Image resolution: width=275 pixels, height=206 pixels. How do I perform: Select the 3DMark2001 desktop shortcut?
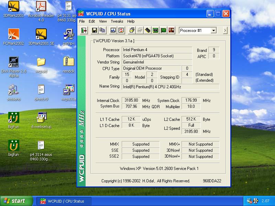pyautogui.click(x=13, y=9)
